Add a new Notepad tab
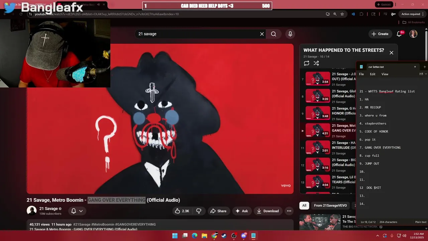The width and height of the screenshot is (428, 241). pos(425,67)
